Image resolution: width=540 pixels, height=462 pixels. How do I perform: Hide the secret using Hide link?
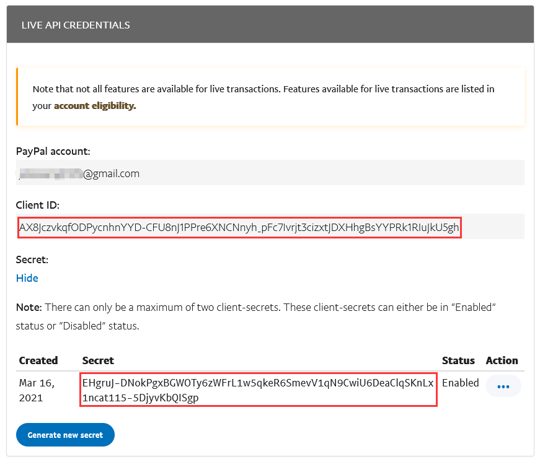pyautogui.click(x=27, y=278)
